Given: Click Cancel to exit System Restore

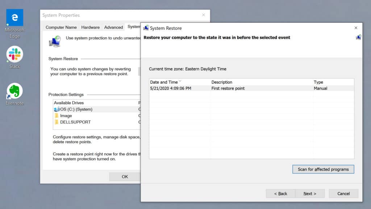Looking at the screenshot, I should tap(343, 193).
